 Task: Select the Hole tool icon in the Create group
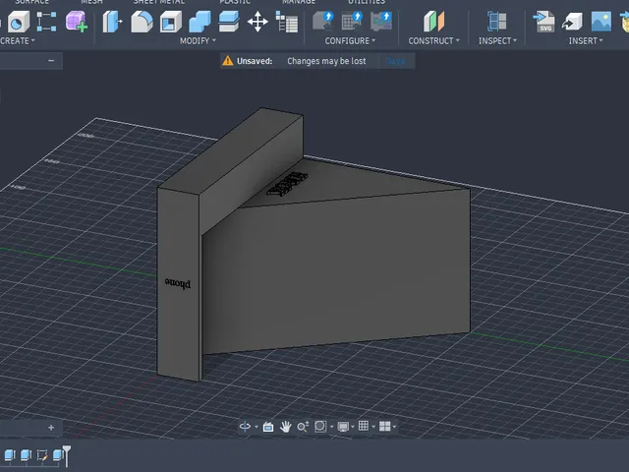tap(18, 22)
